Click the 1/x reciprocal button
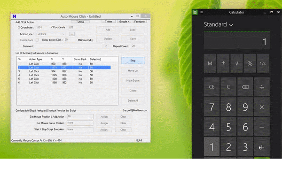The width and height of the screenshot is (282, 191). pos(263,63)
